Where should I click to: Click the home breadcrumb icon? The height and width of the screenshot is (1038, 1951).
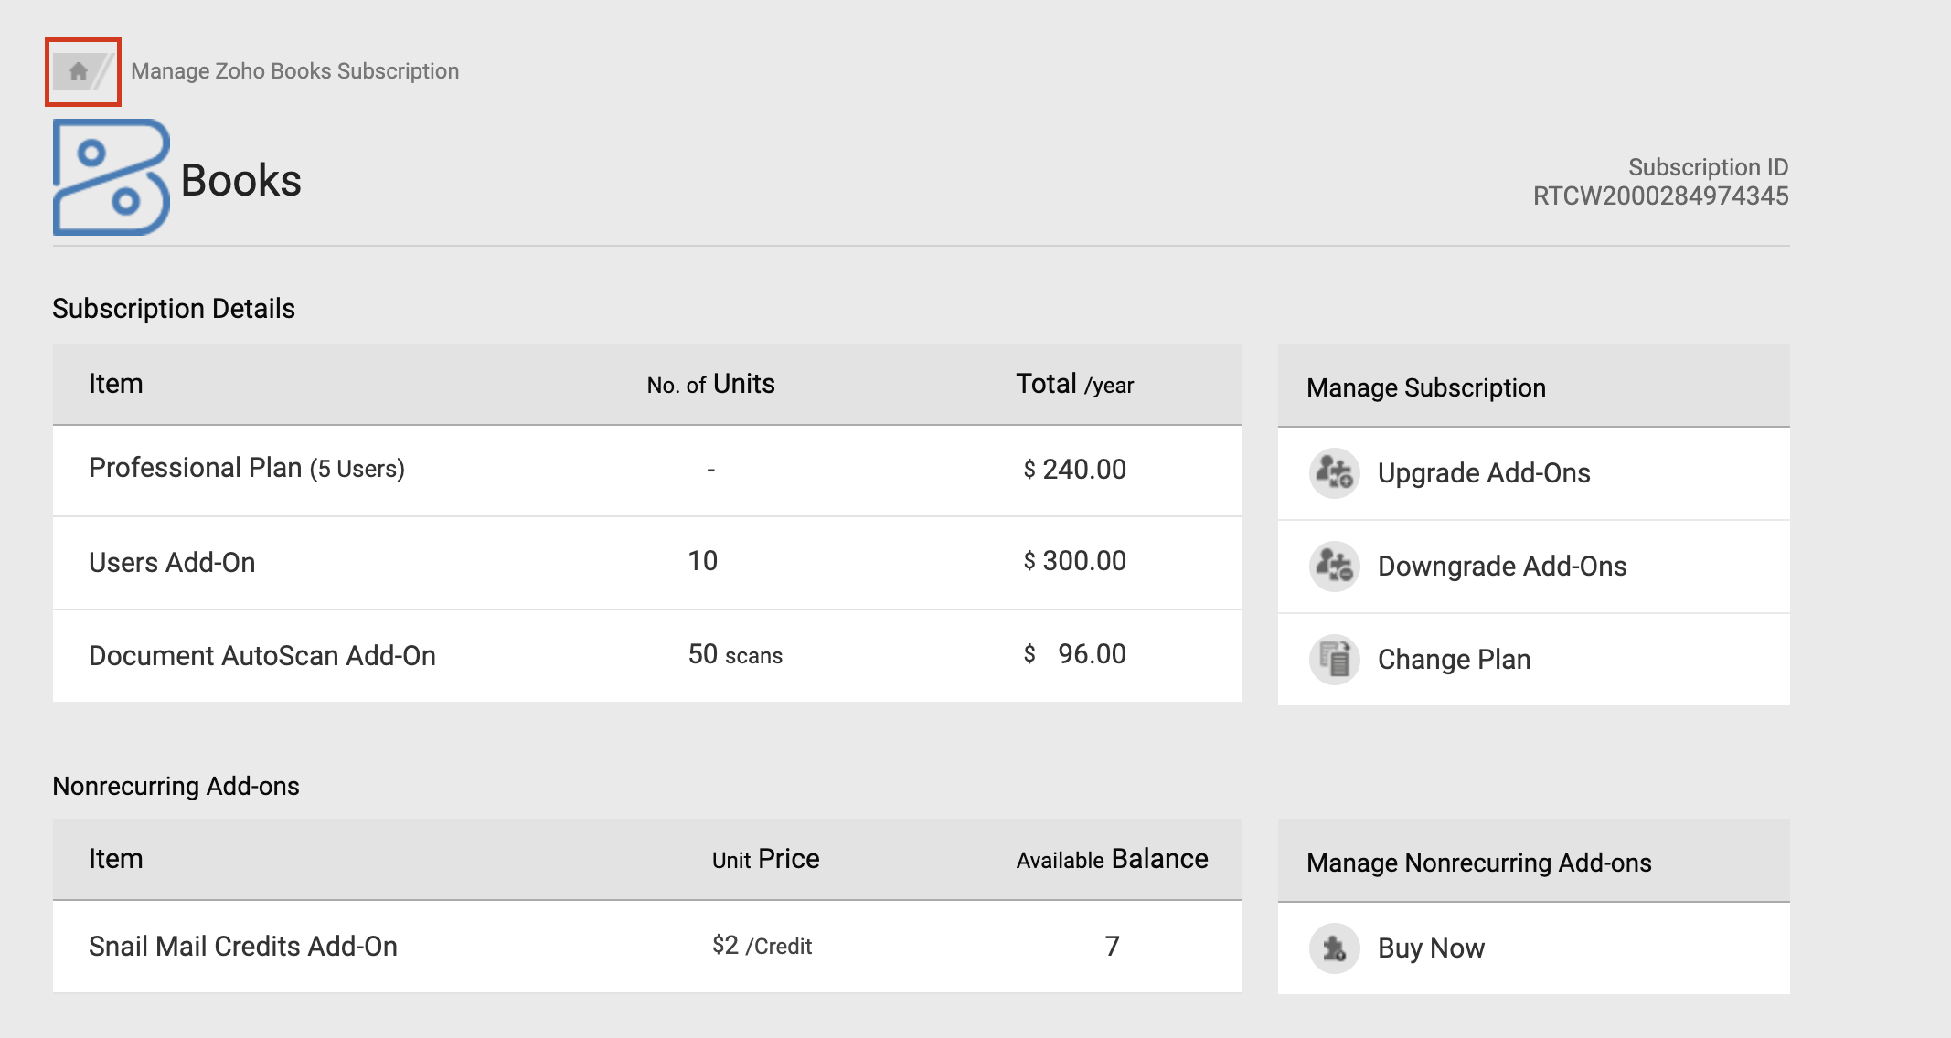[79, 71]
